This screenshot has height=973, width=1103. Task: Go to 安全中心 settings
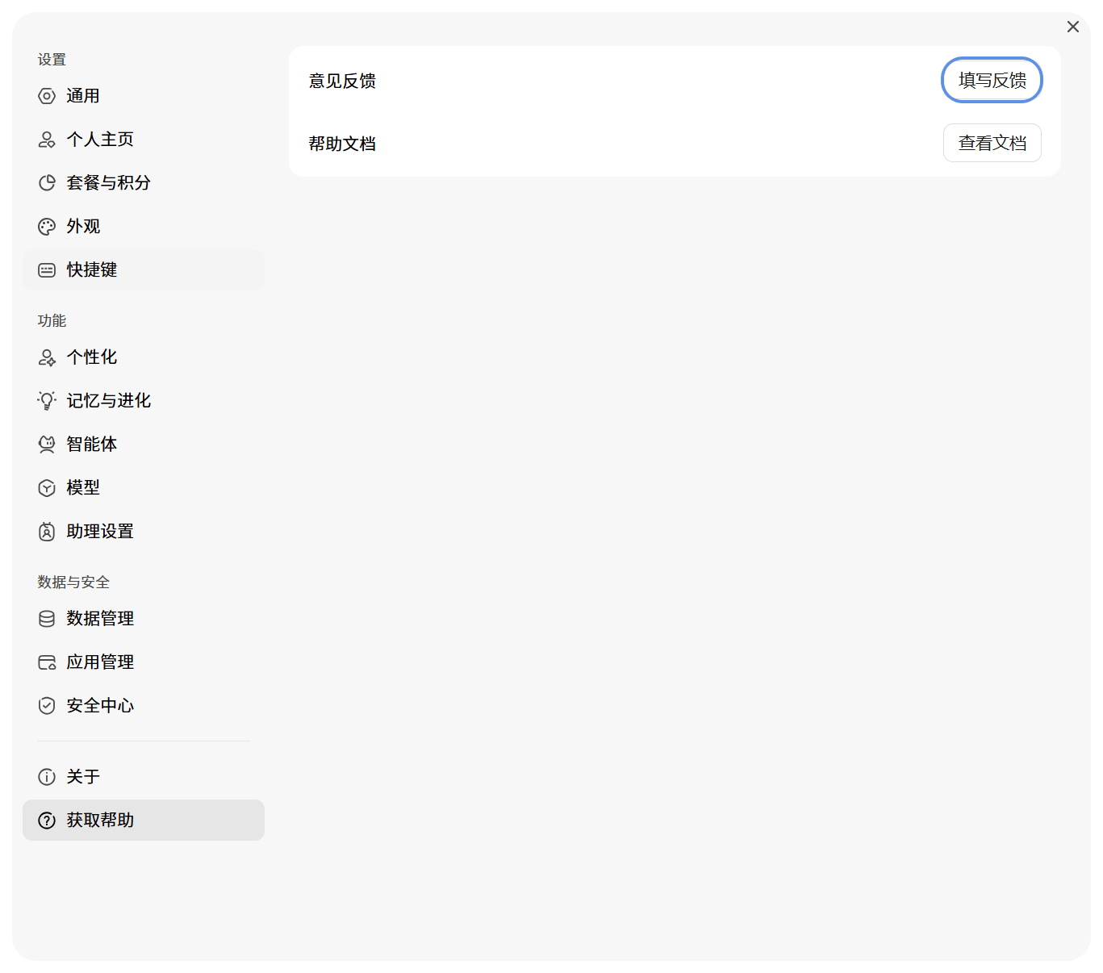[144, 706]
